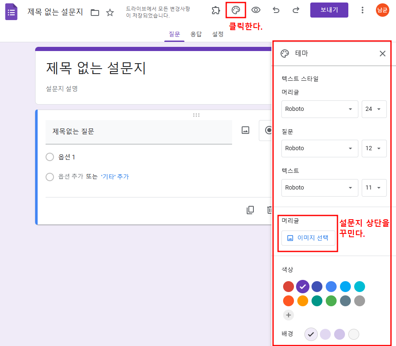Delete the question with the trash icon
396x346 pixels.
tap(270, 210)
